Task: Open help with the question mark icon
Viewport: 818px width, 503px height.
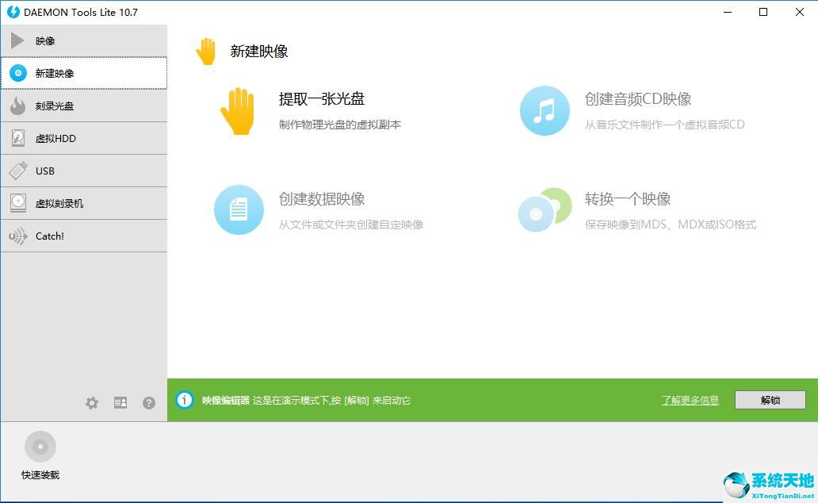Action: click(149, 403)
